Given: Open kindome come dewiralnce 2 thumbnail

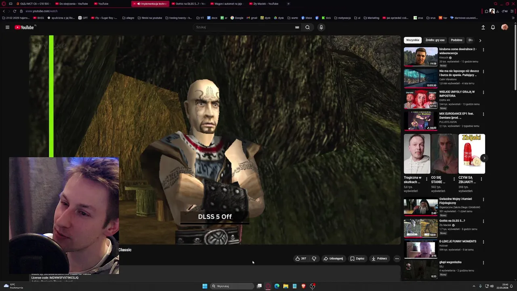Looking at the screenshot, I should point(420,57).
